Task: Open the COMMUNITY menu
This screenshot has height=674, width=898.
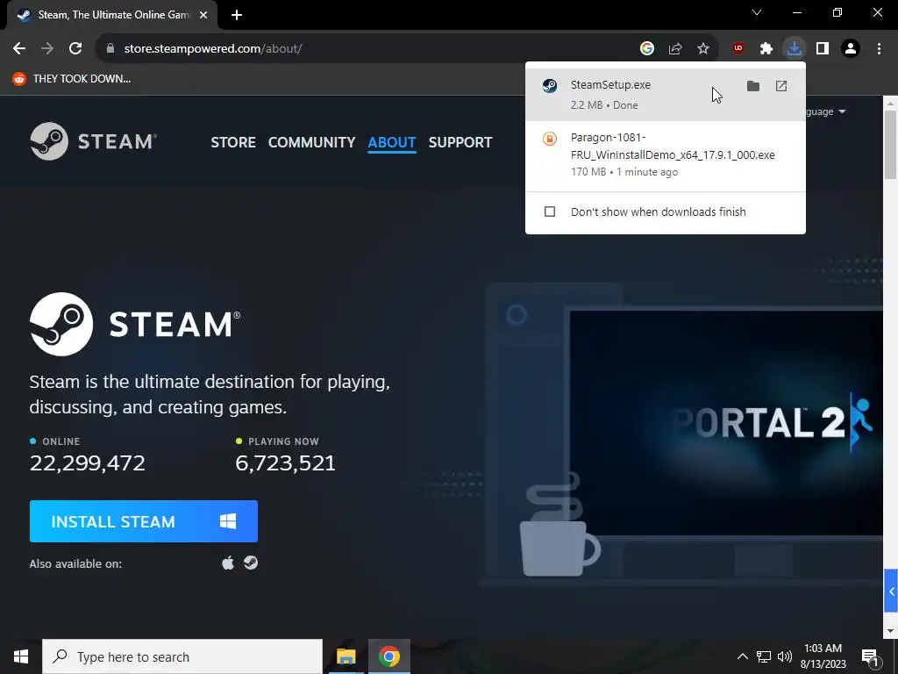Action: pyautogui.click(x=311, y=142)
